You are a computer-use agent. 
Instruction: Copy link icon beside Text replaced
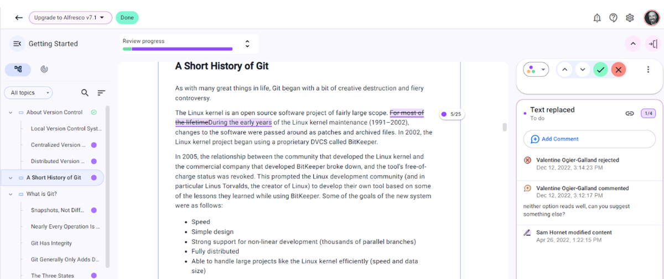(x=630, y=113)
